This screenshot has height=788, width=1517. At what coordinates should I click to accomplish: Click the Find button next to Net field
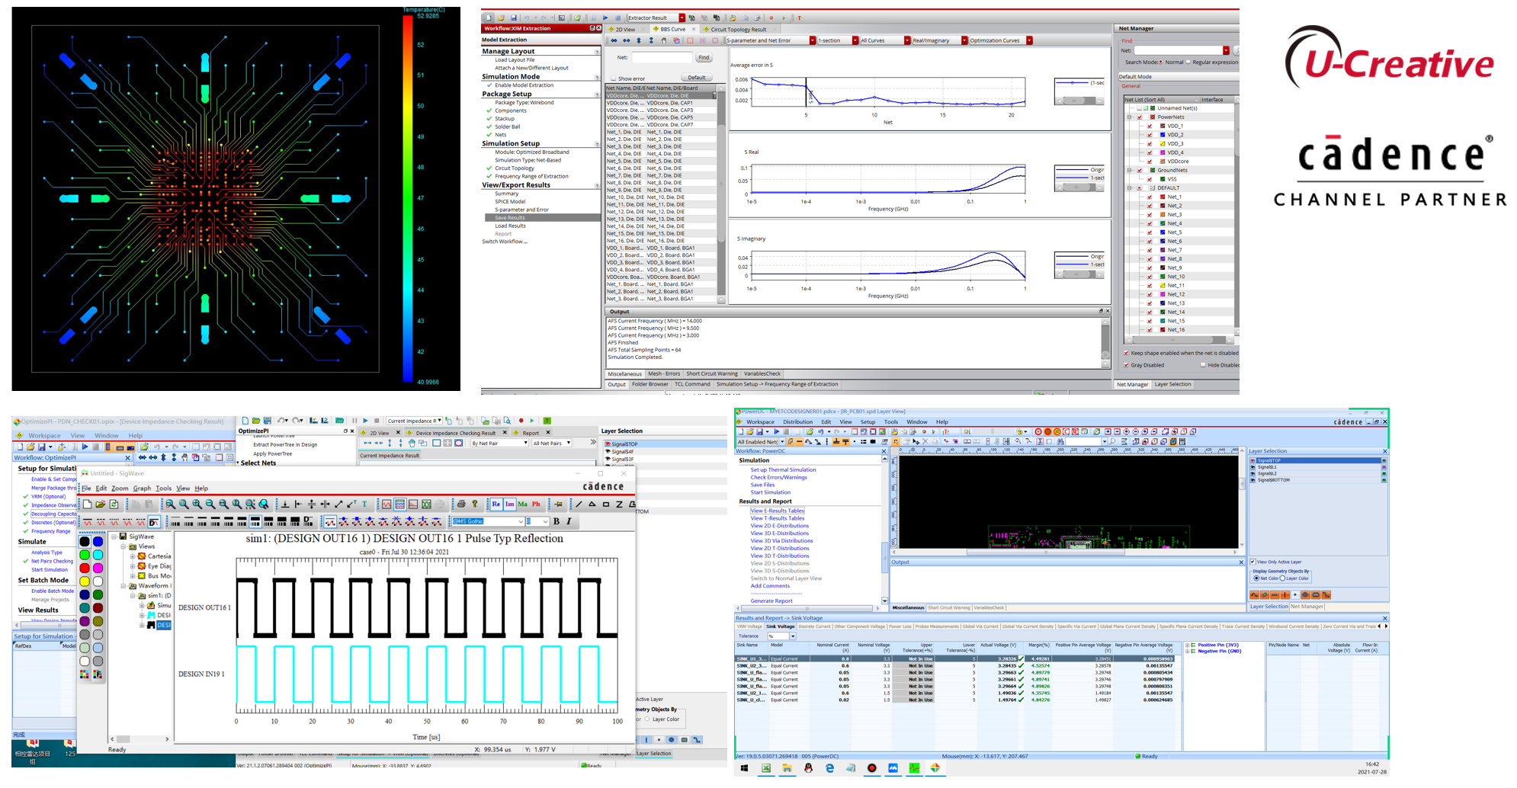pyautogui.click(x=704, y=58)
